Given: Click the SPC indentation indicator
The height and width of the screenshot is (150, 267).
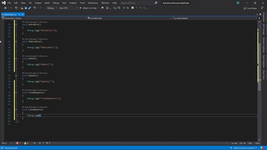Looking at the screenshot, I should click(x=250, y=143).
